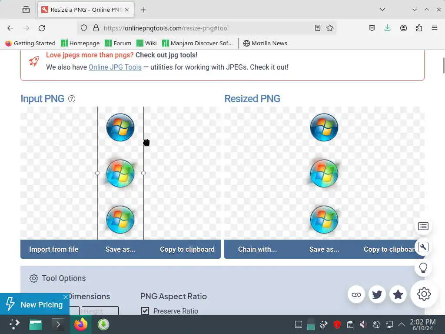Image resolution: width=445 pixels, height=334 pixels.
Task: Click Save as under Resized PNG
Action: point(324,249)
